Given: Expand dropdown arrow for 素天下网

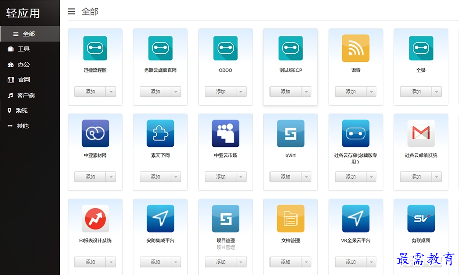Looking at the screenshot, I should pyautogui.click(x=176, y=177).
